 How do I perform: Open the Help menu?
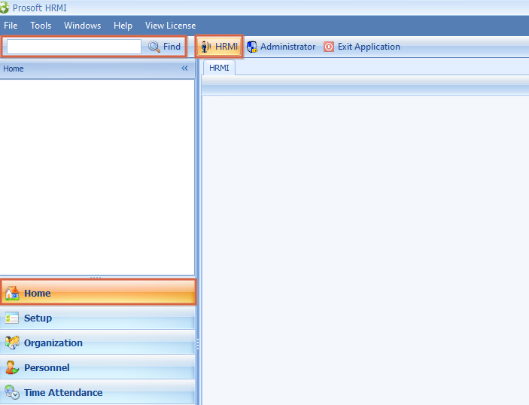123,26
